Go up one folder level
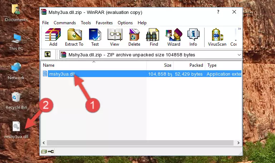 pyautogui.click(x=48, y=54)
